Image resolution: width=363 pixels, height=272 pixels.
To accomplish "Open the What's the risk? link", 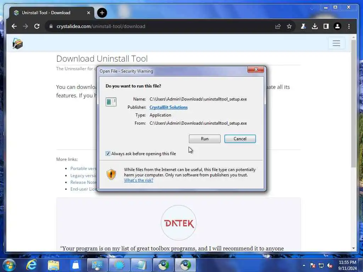I will click(x=139, y=180).
